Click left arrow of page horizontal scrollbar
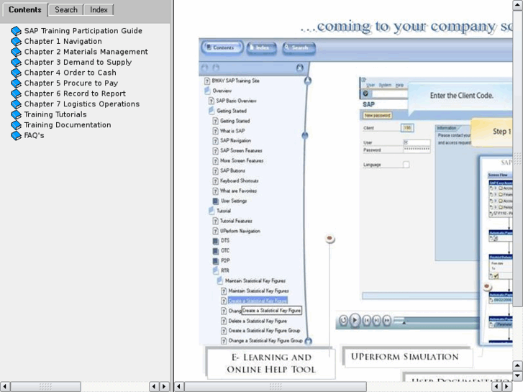 179,387
